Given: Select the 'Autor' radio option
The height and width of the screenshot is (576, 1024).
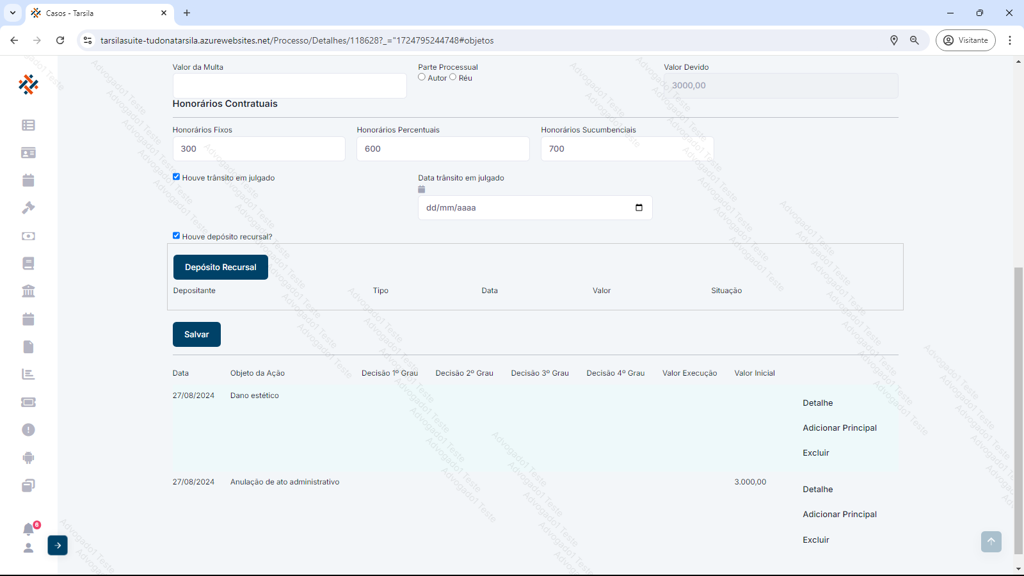Looking at the screenshot, I should (422, 77).
